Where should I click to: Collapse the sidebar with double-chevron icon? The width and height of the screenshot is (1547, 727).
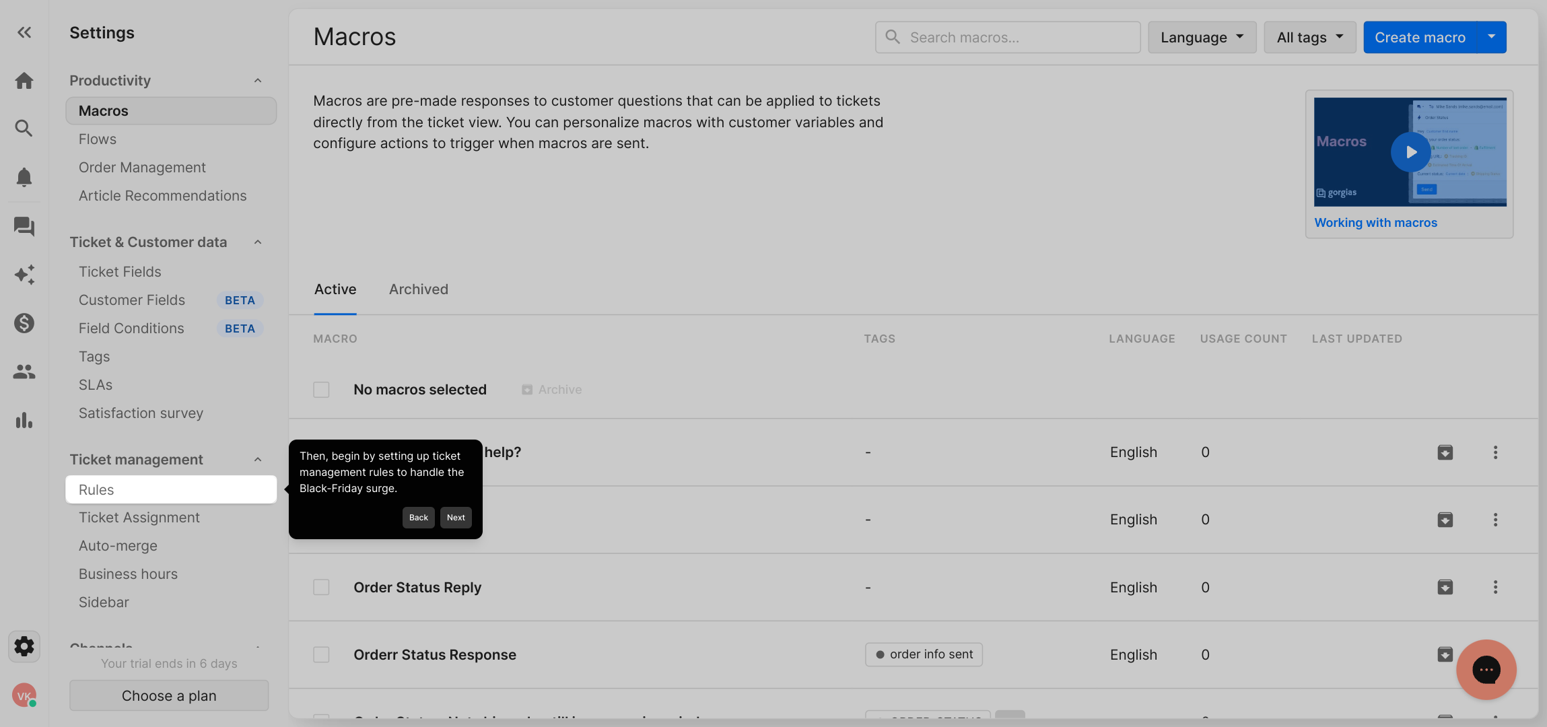tap(24, 32)
